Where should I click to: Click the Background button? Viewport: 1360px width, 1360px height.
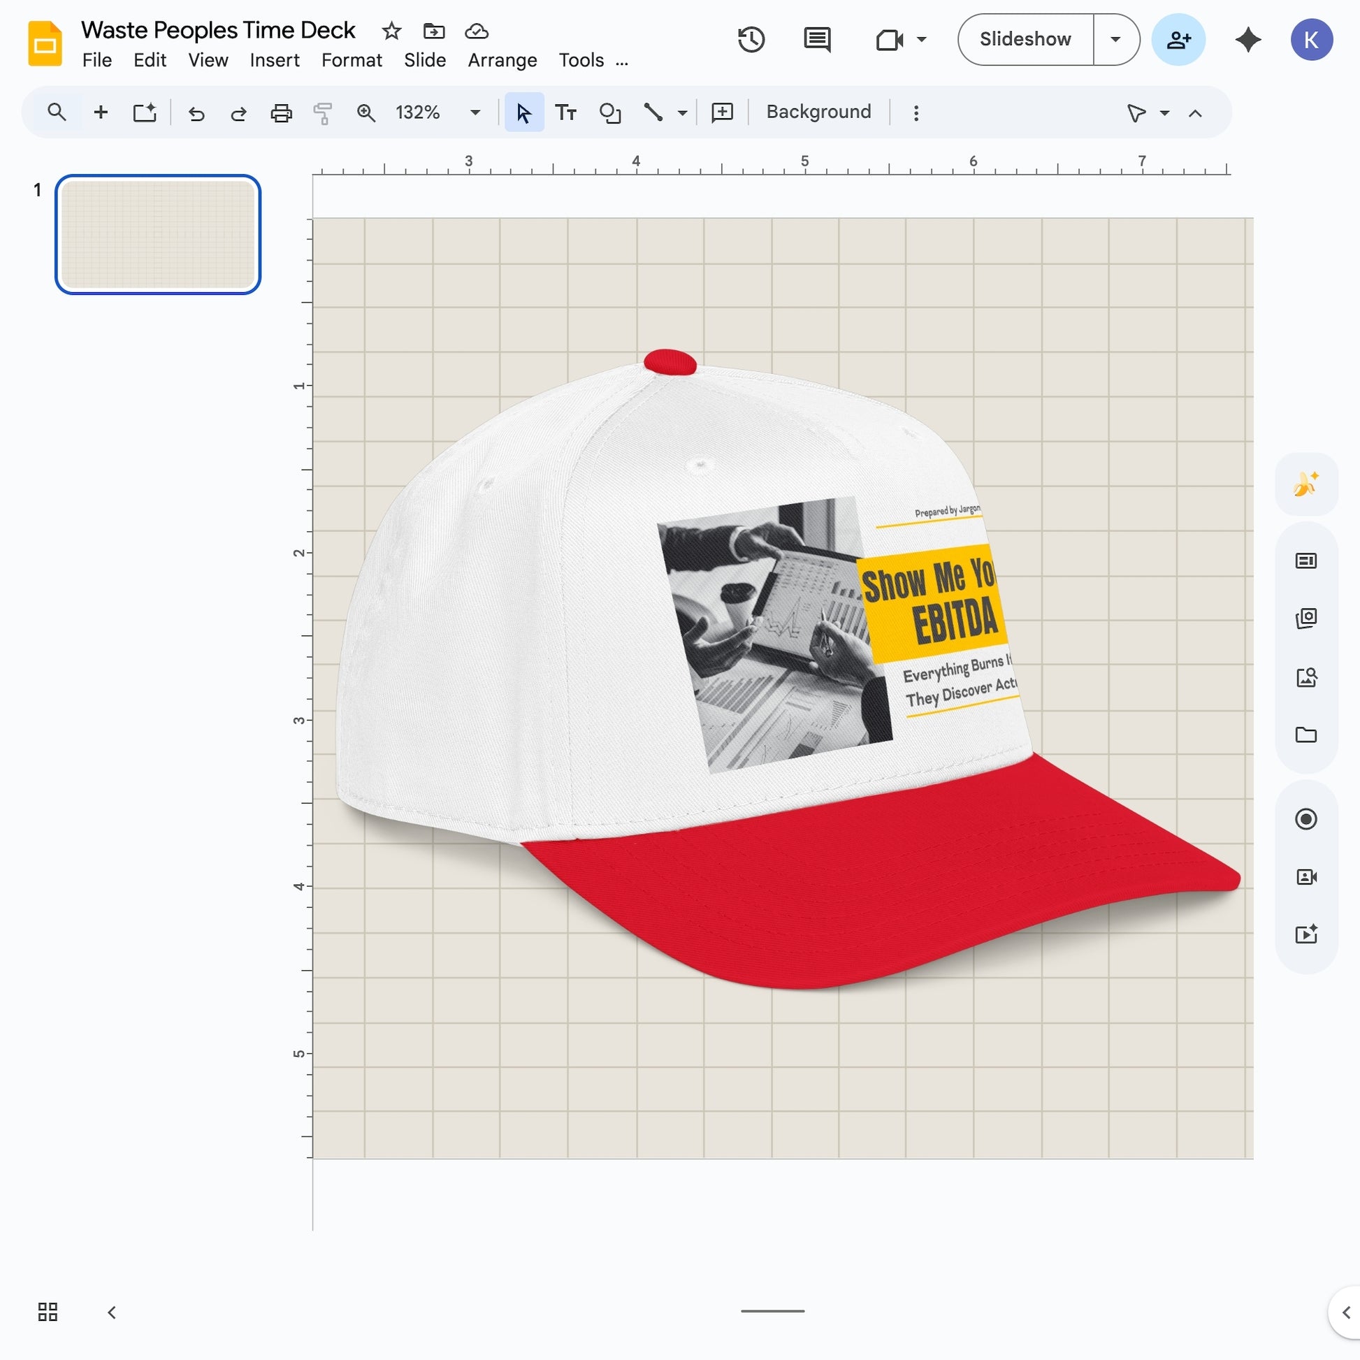point(818,112)
